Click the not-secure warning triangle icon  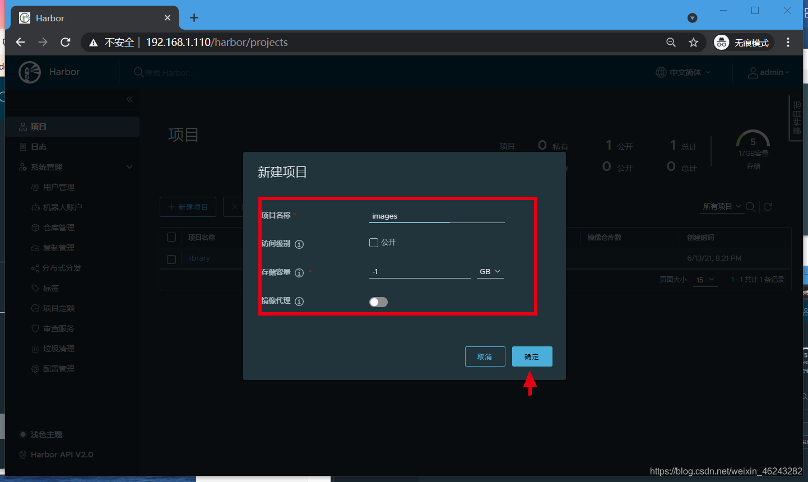(x=94, y=43)
